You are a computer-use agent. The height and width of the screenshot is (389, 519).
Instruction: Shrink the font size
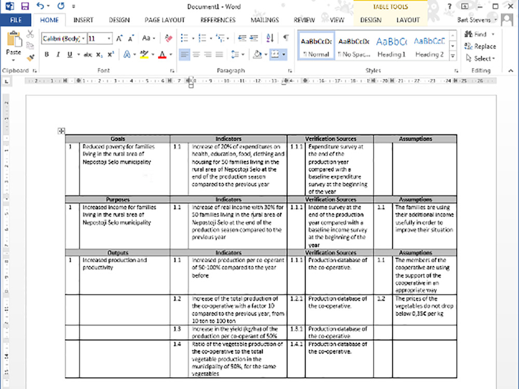click(x=131, y=38)
